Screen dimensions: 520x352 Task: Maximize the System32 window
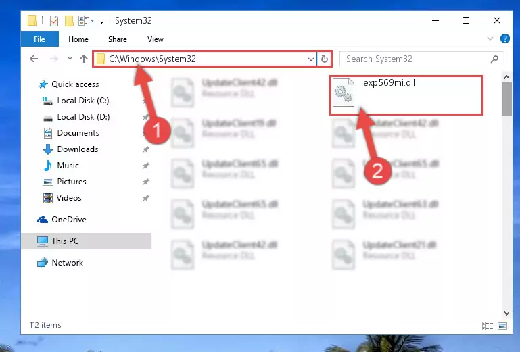tap(466, 20)
